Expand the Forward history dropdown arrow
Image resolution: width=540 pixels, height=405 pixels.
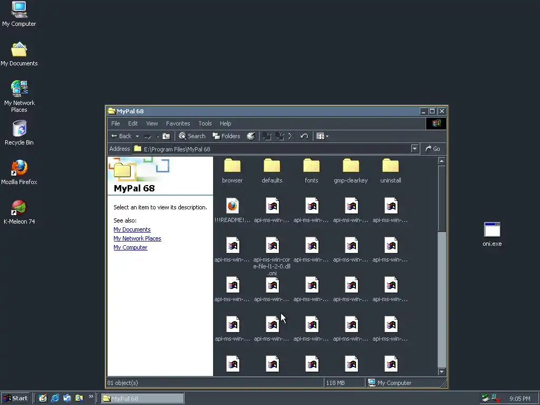pyautogui.click(x=157, y=137)
